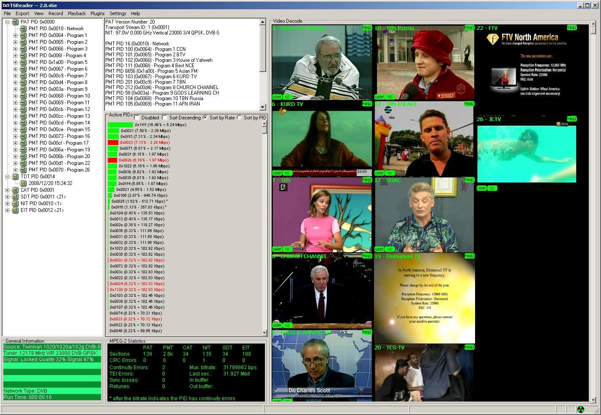Select the KURD TV video thumbnail
601x415 pixels.
[x=322, y=139]
